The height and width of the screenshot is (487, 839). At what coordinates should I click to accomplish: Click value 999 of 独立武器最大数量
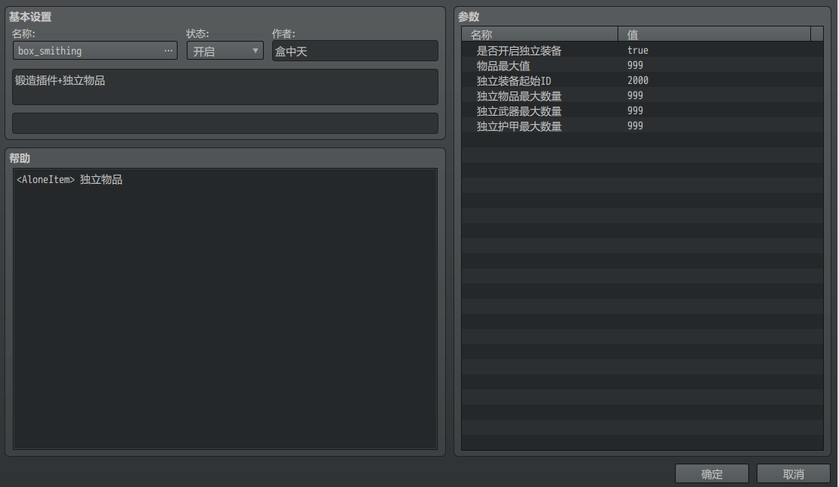pos(635,110)
